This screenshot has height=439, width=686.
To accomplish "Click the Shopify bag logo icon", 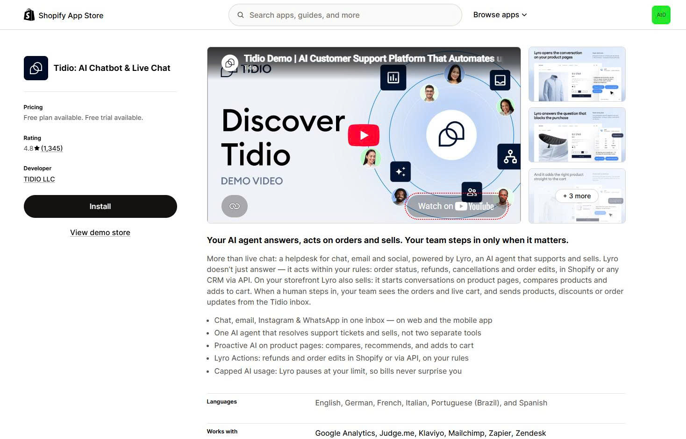I will click(29, 15).
